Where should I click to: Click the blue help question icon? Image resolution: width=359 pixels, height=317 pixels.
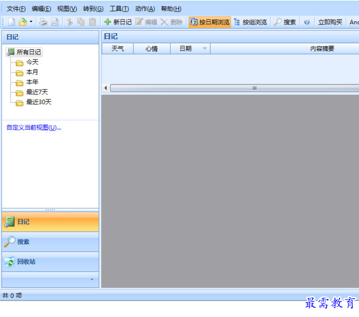pos(307,22)
